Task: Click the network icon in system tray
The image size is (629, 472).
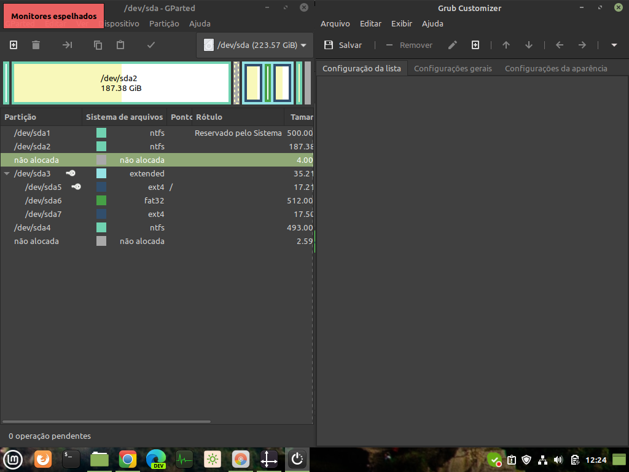Action: coord(542,460)
